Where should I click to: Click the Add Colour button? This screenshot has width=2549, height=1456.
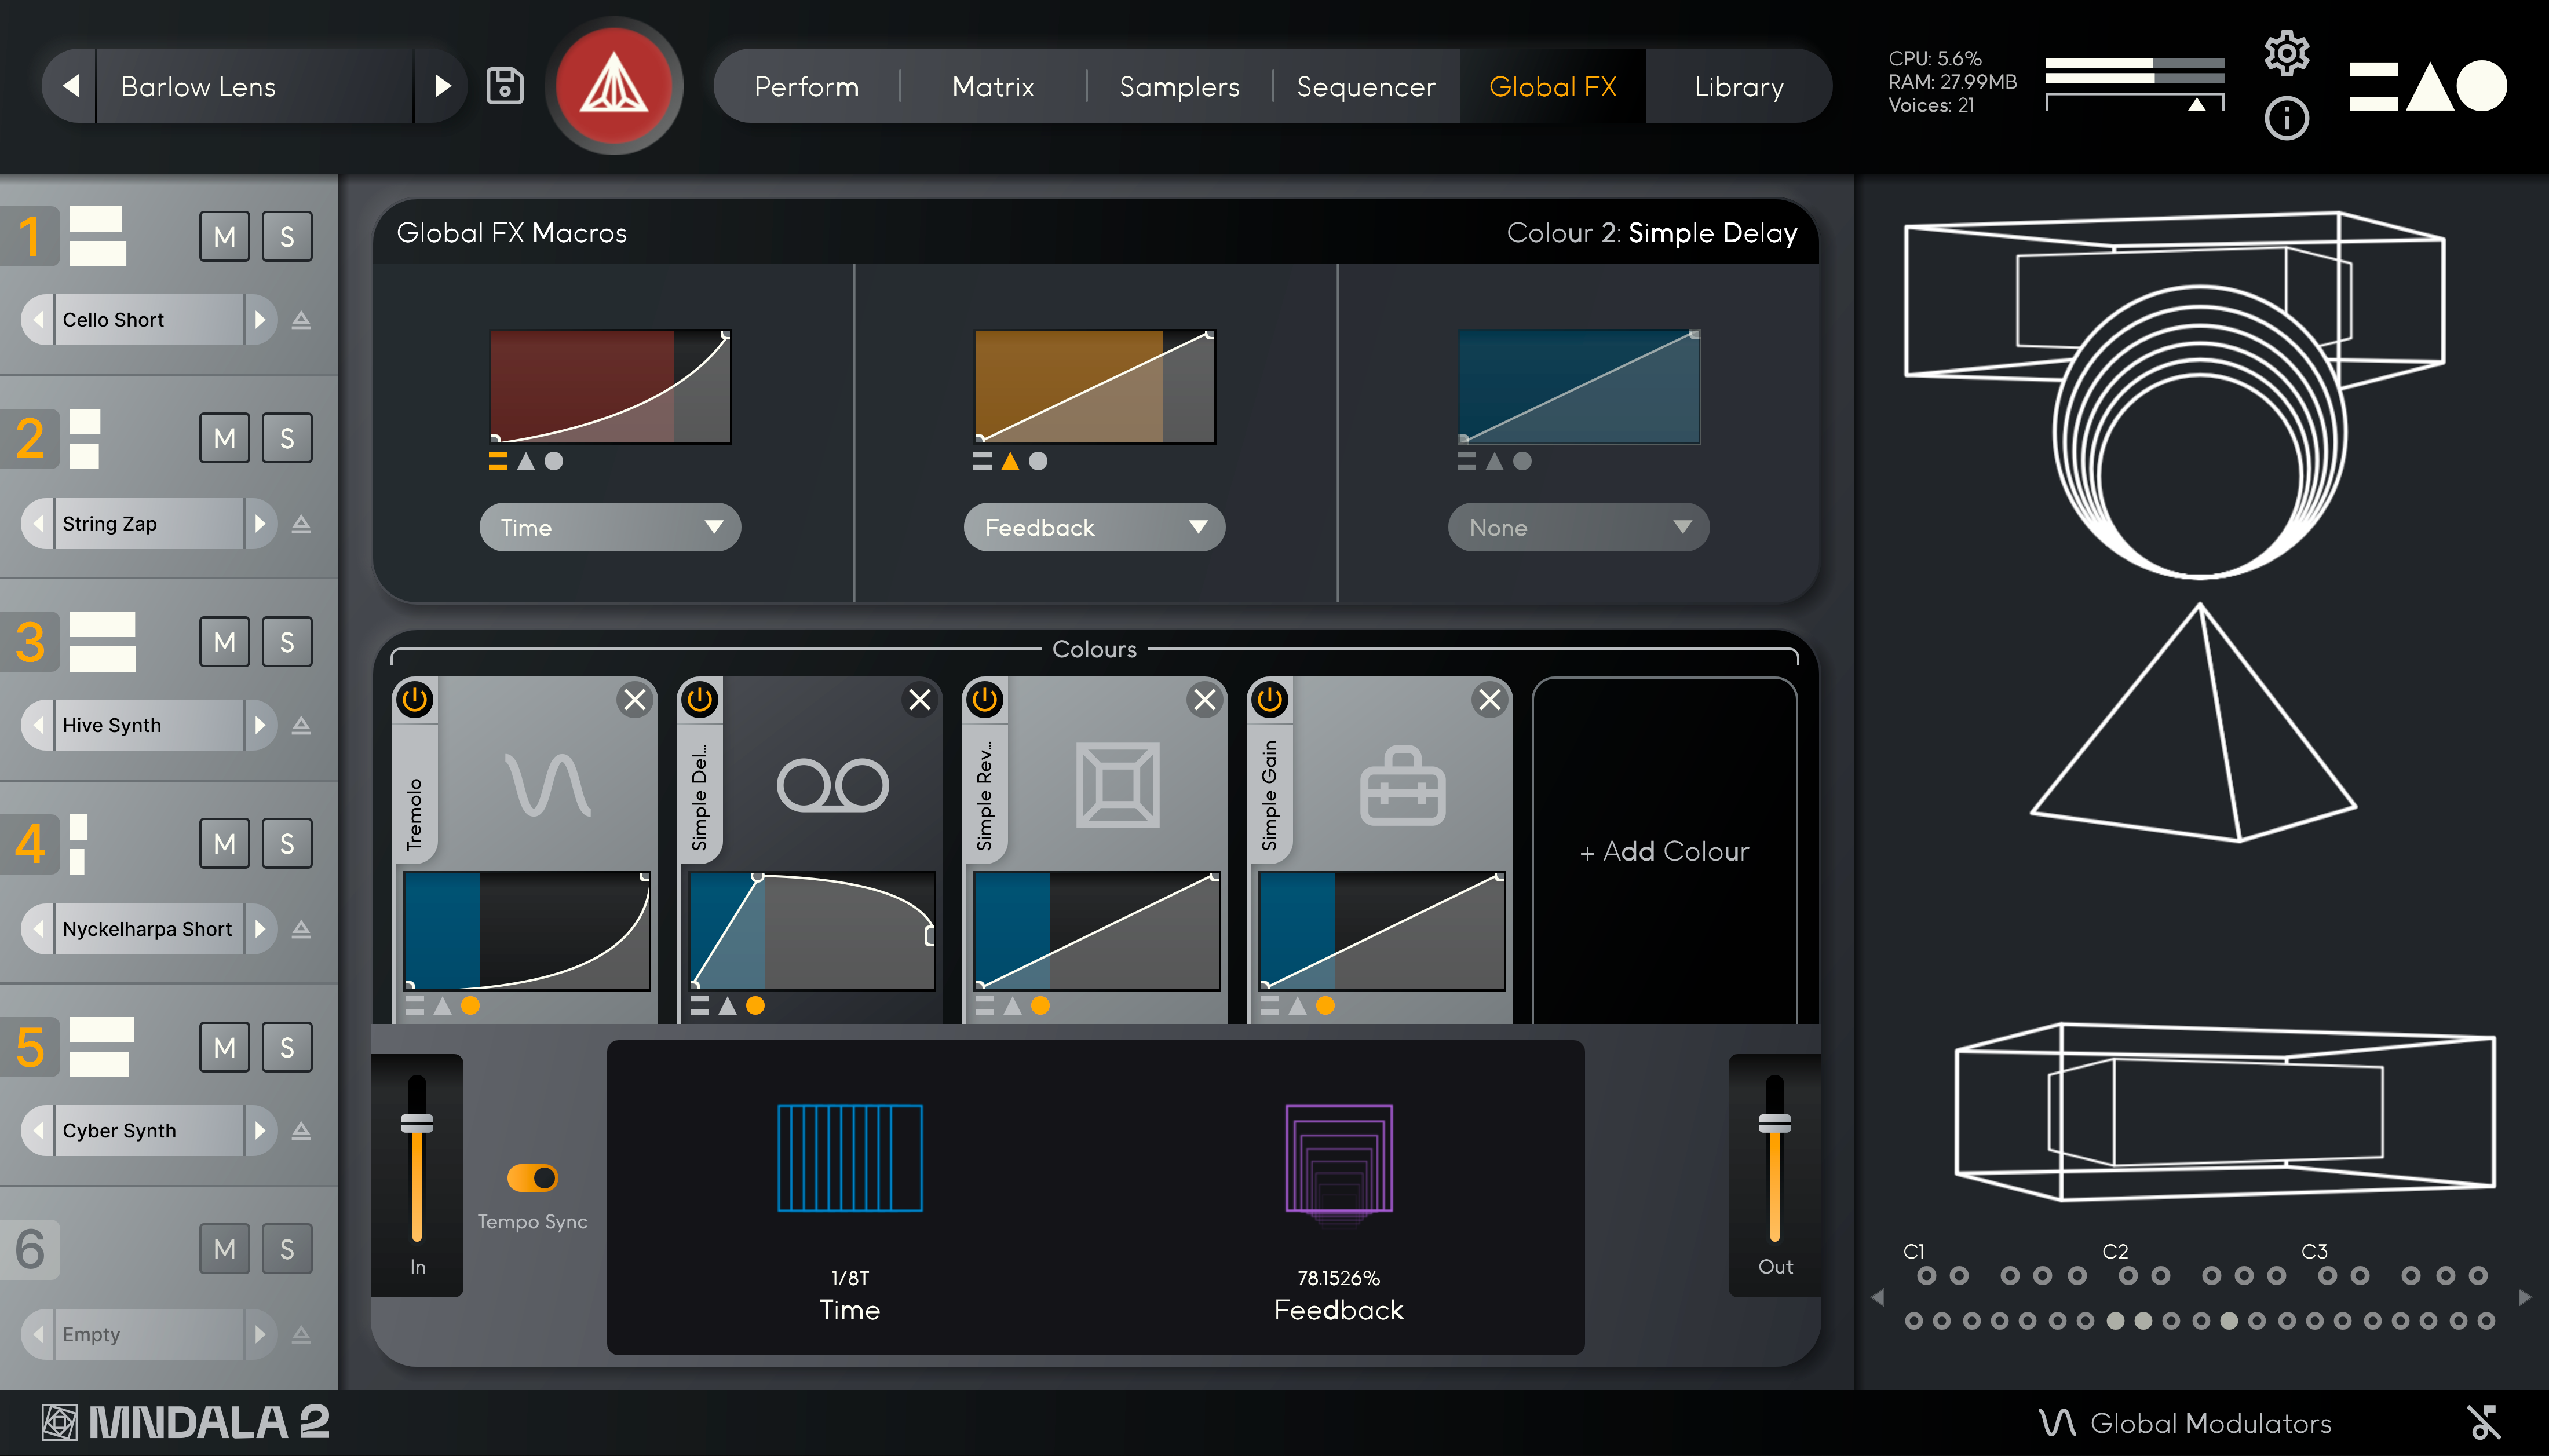coord(1664,851)
